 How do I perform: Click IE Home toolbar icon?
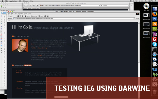point(23,16)
